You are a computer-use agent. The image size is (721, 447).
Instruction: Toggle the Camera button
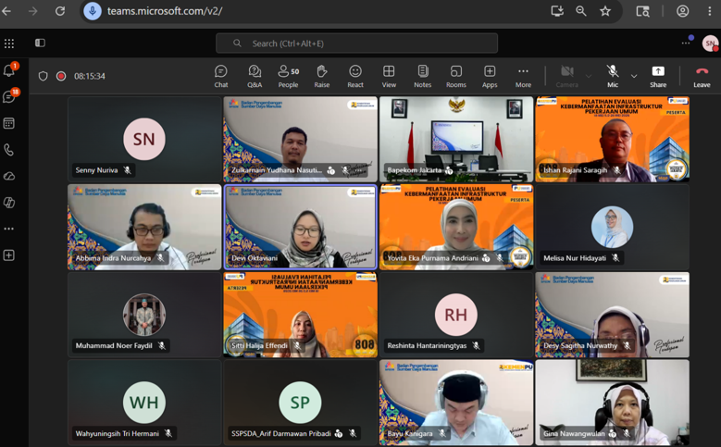[566, 76]
